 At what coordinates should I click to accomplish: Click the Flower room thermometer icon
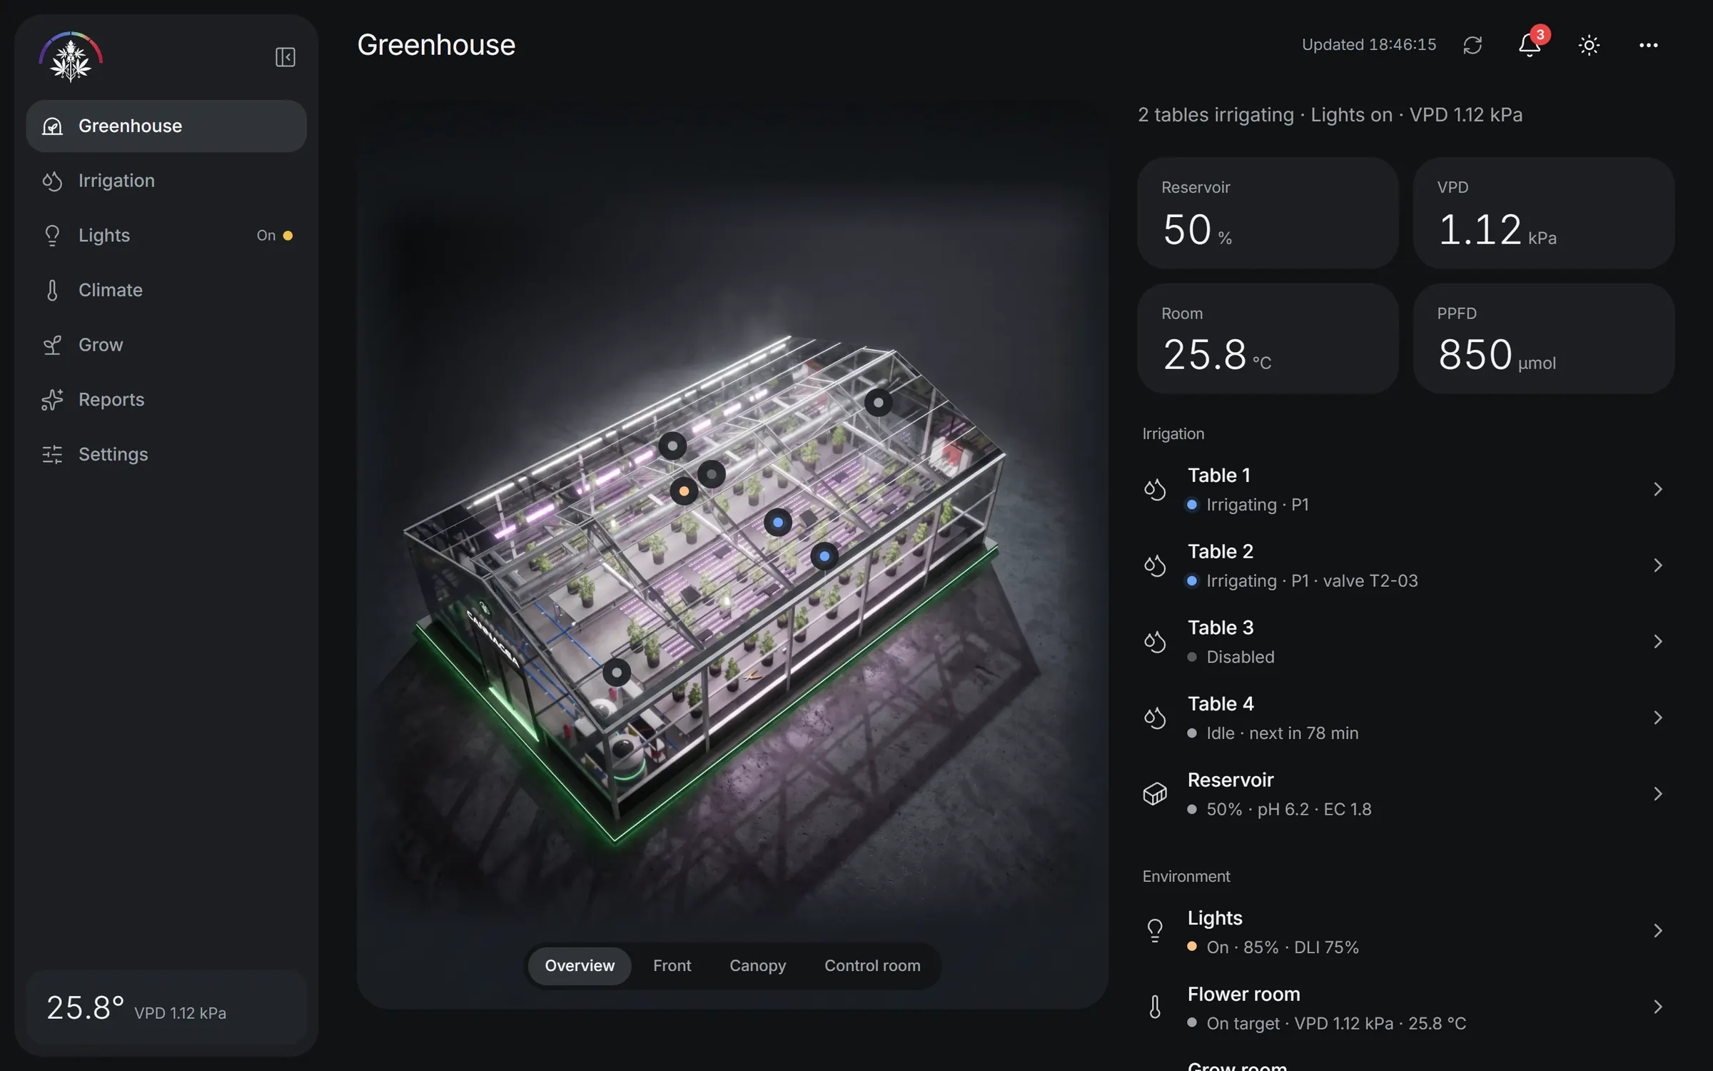click(x=1155, y=1007)
